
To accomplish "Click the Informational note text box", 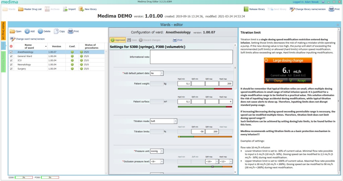I will pyautogui.click(x=191, y=57).
